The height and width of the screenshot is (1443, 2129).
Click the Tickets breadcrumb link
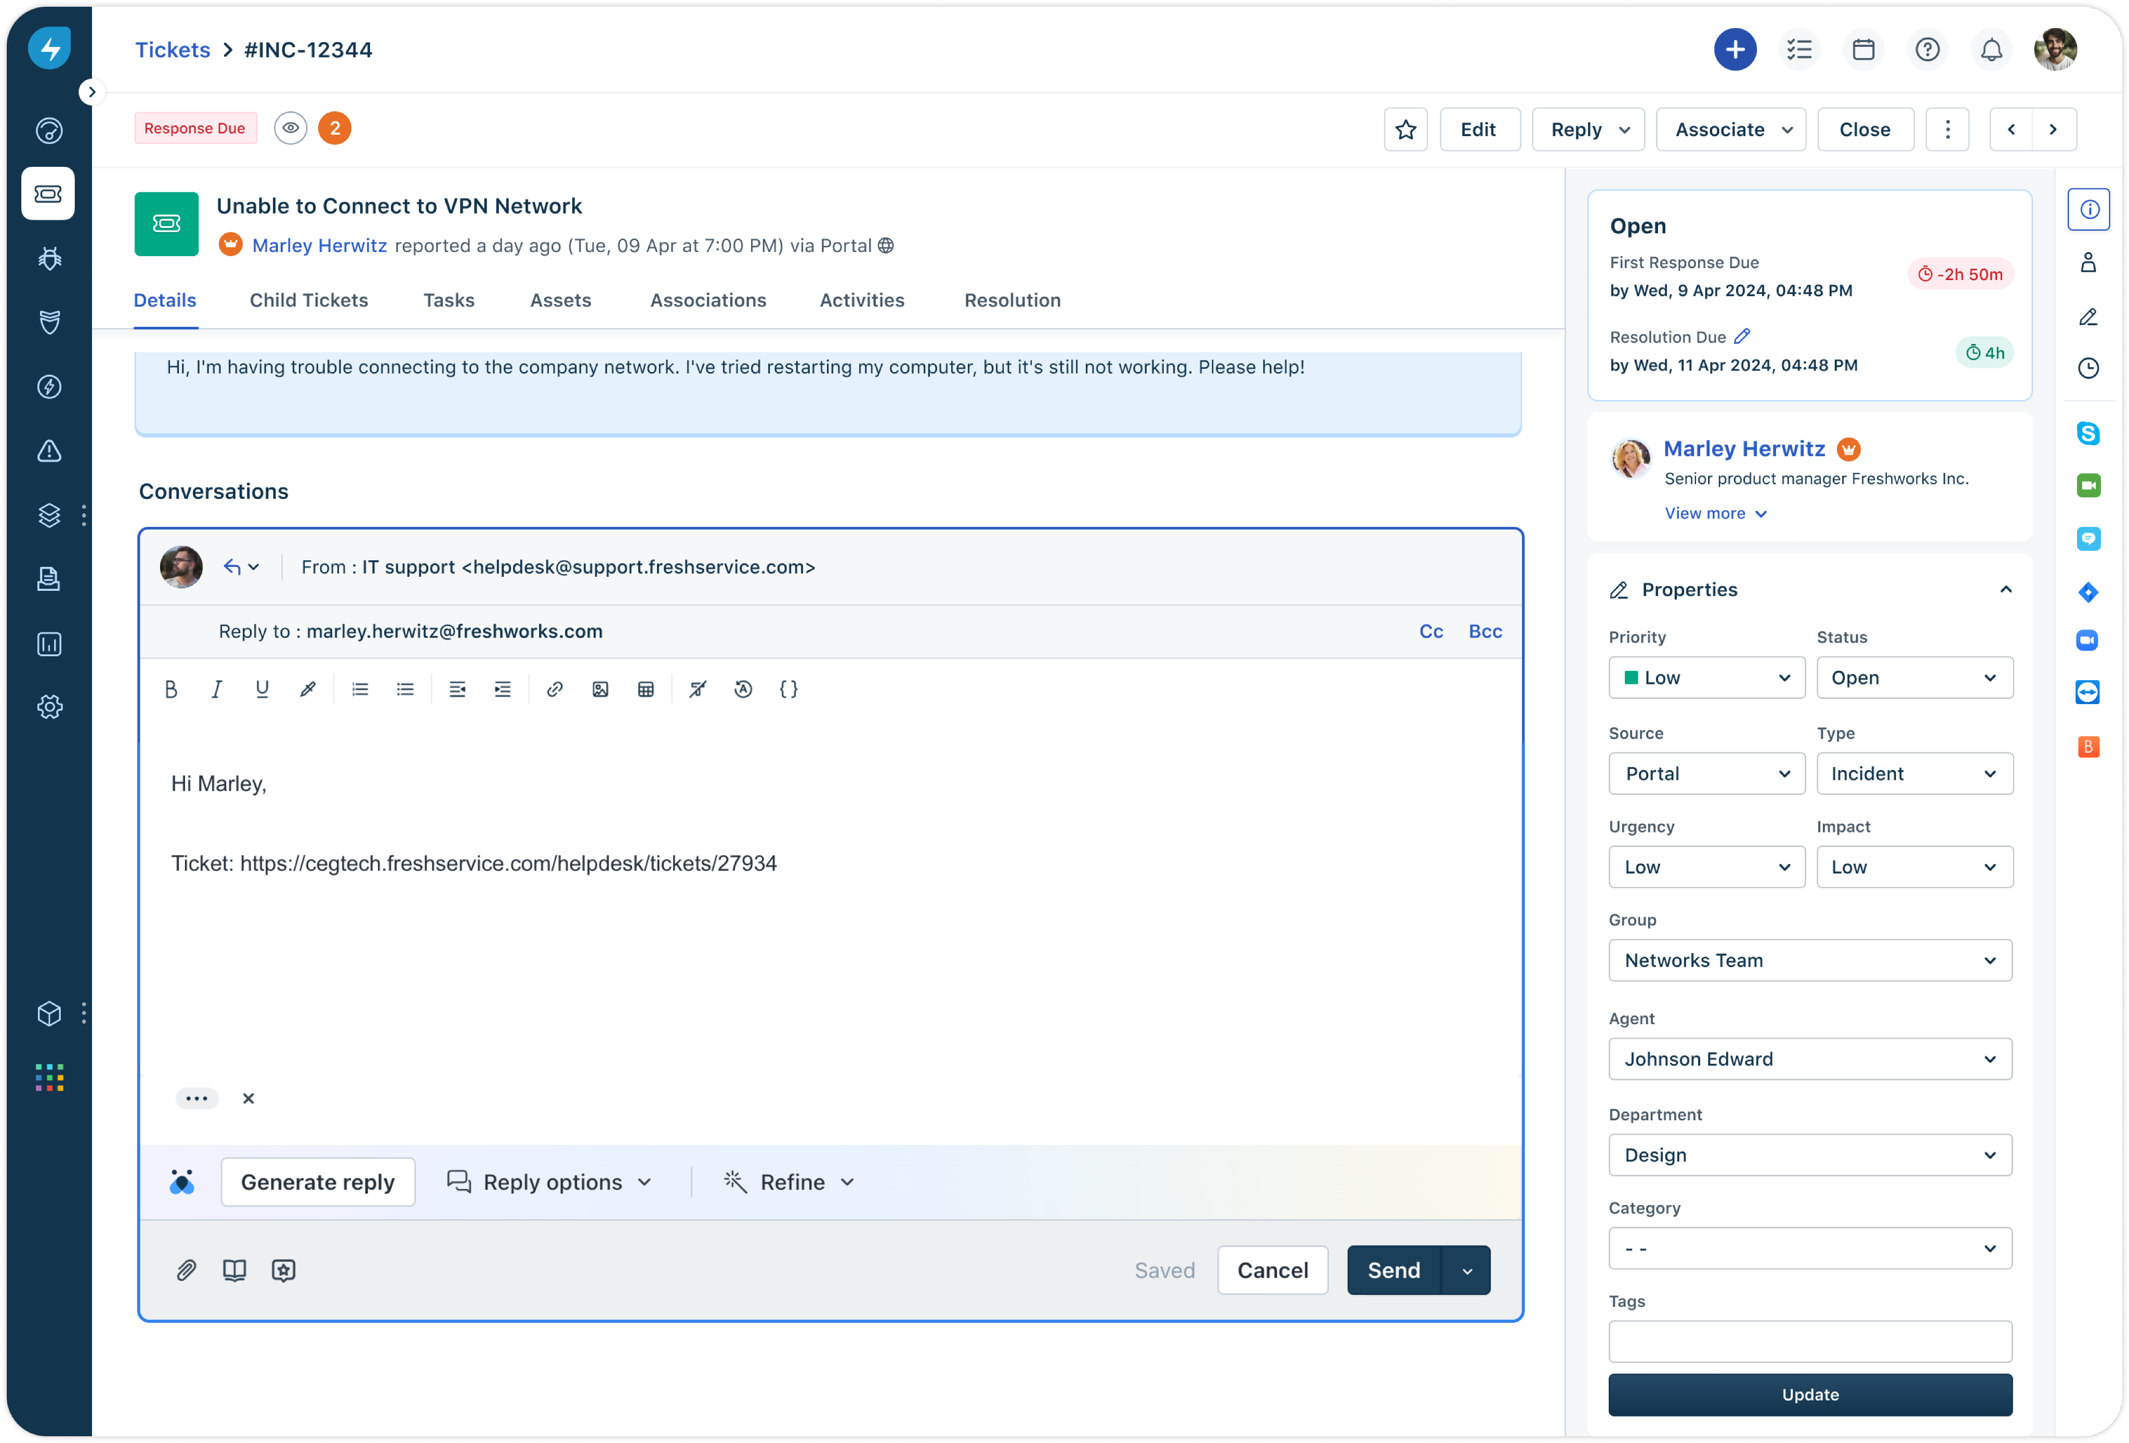[x=172, y=49]
